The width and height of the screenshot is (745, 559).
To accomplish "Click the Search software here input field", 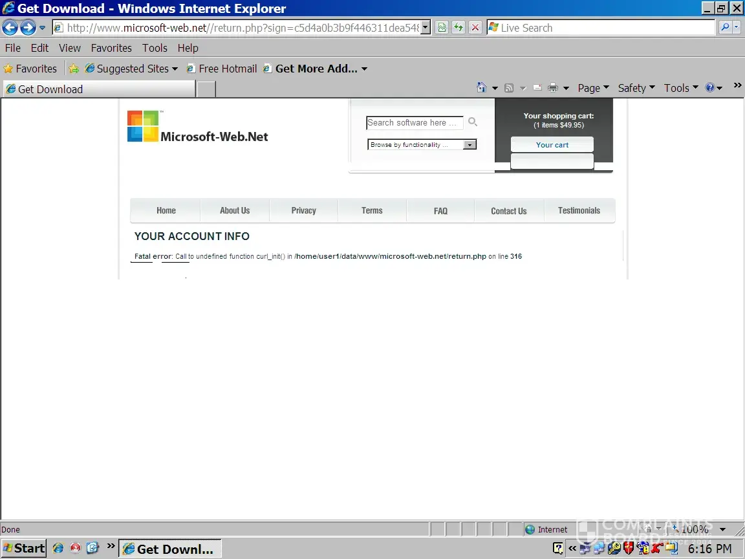I will [414, 123].
